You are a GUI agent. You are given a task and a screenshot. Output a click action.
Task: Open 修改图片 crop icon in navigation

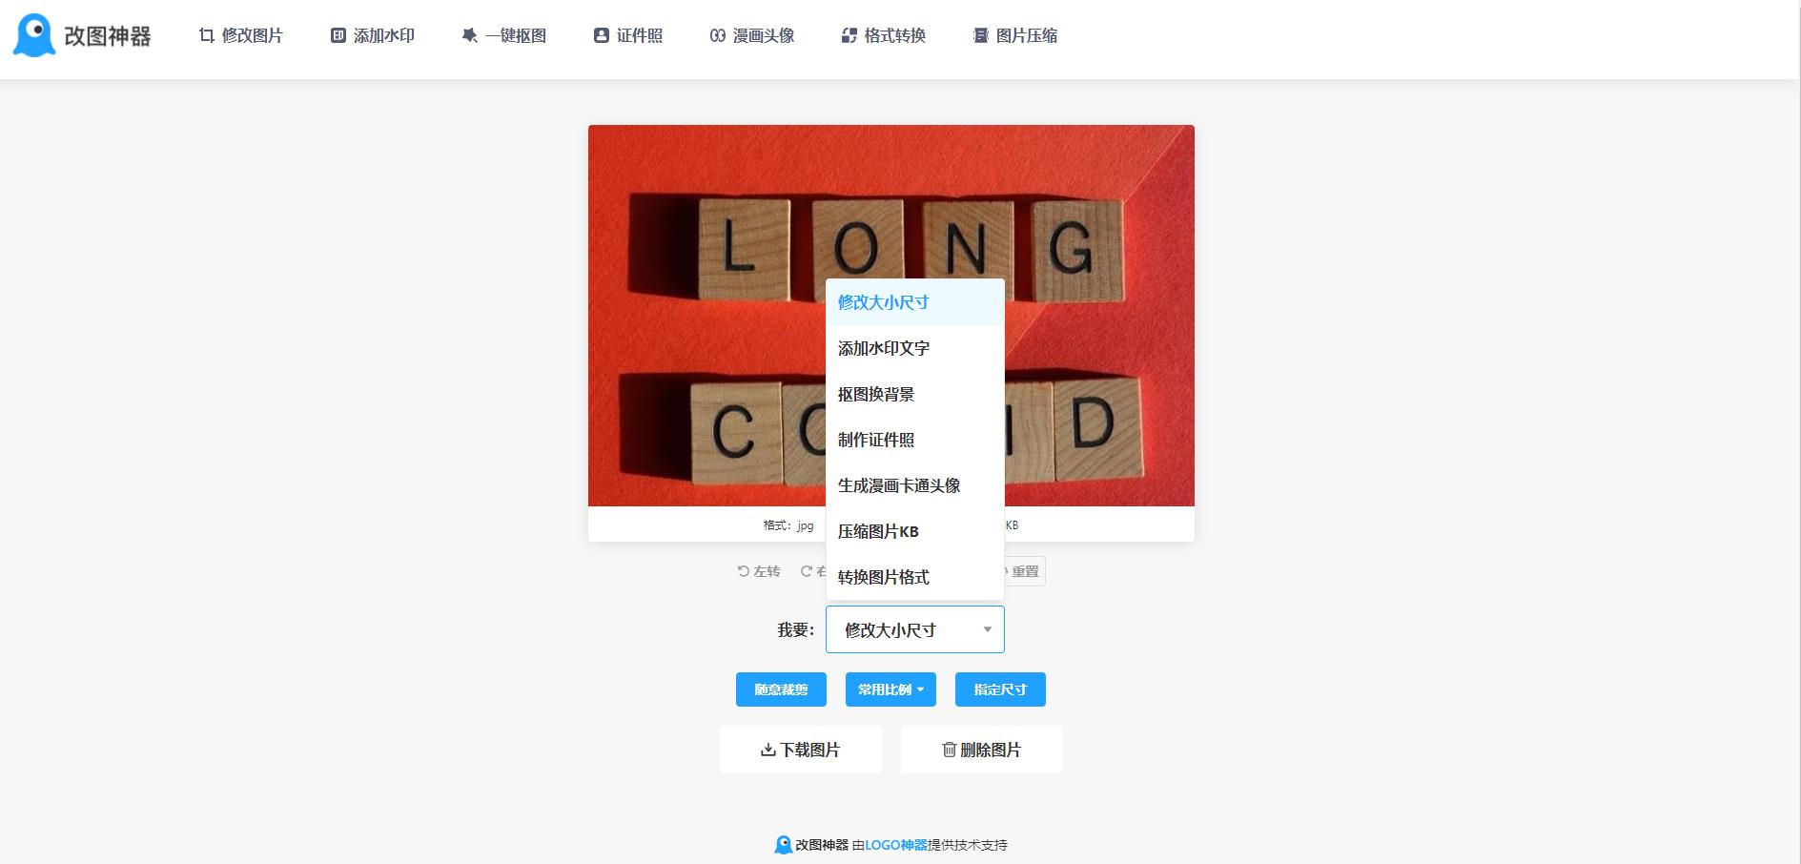(206, 35)
